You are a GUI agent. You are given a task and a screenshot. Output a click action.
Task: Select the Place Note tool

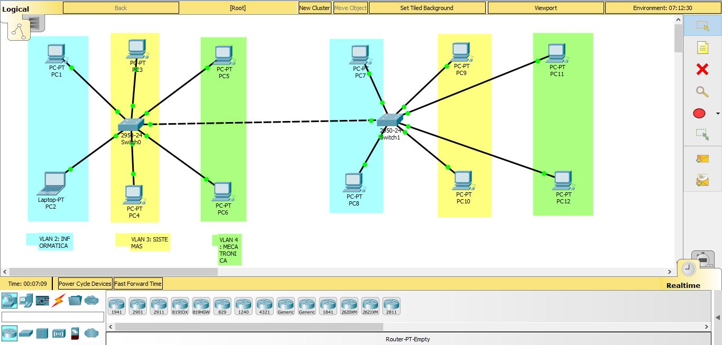tap(702, 48)
